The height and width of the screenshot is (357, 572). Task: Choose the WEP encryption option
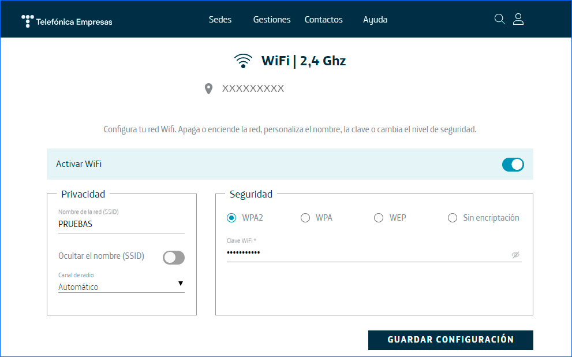point(379,218)
